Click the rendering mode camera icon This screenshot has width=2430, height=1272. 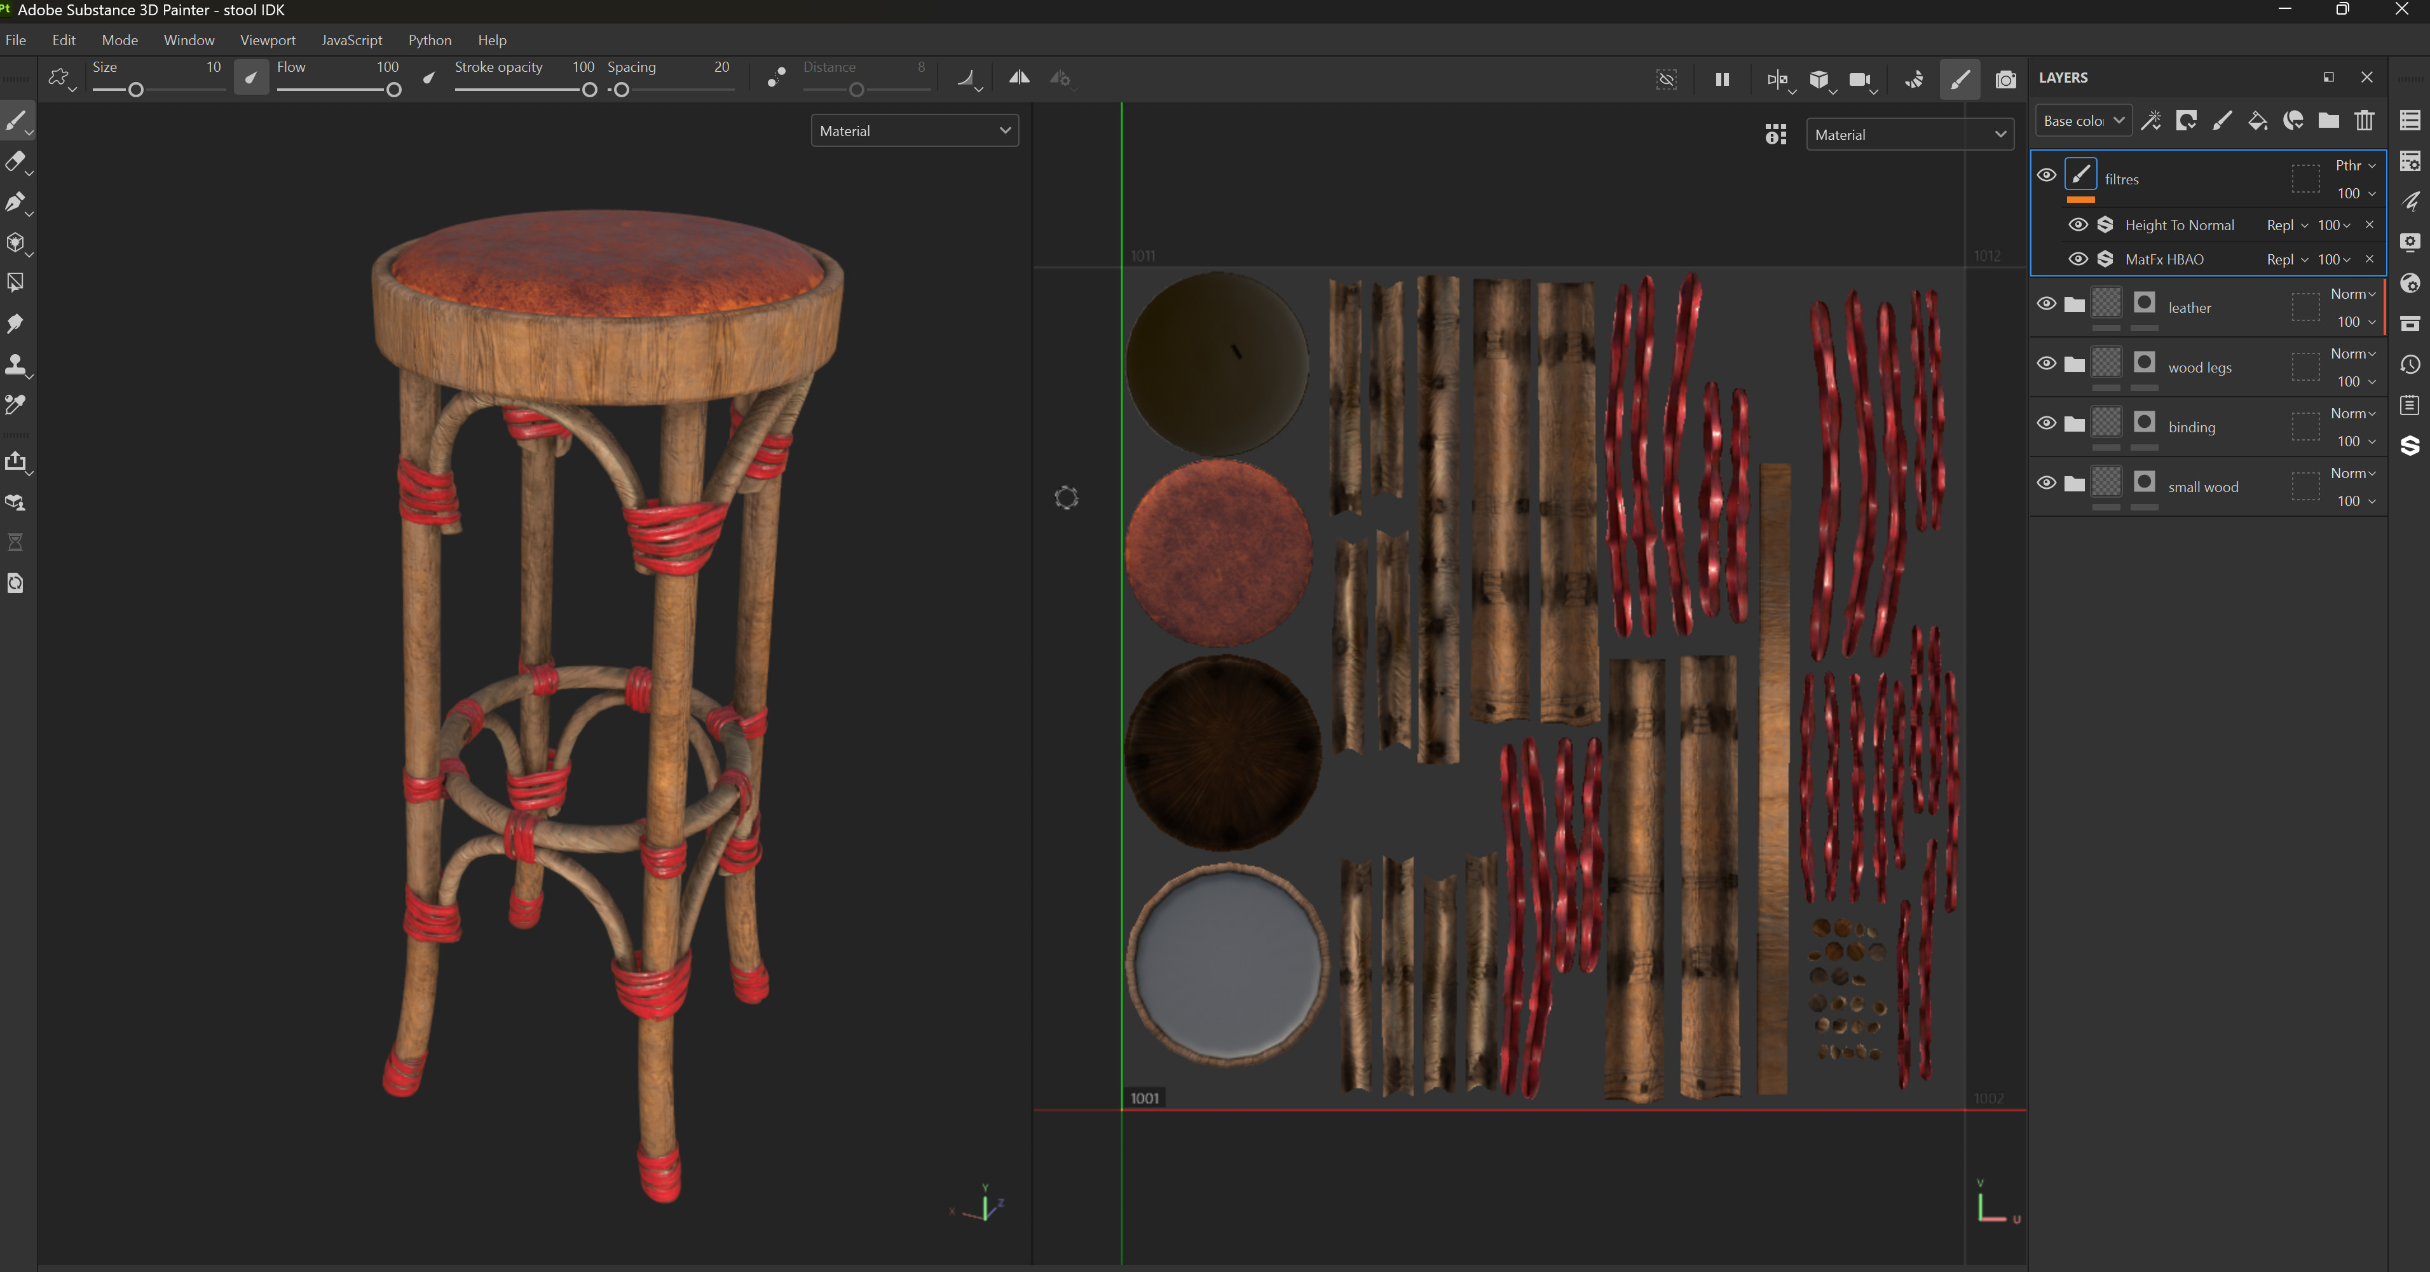pyautogui.click(x=2005, y=79)
